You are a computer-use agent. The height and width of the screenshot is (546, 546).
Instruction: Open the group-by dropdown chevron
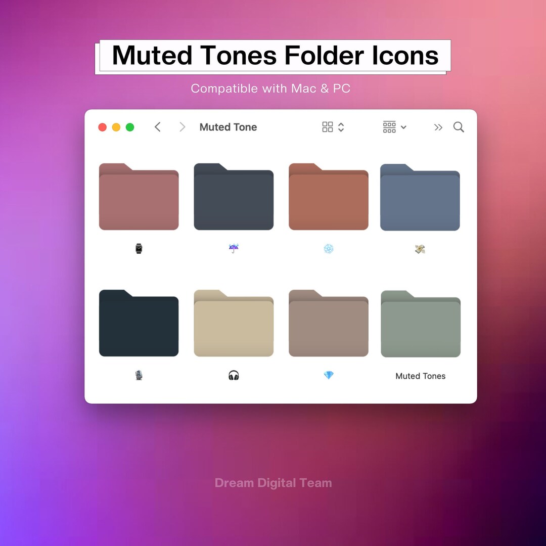click(x=404, y=127)
